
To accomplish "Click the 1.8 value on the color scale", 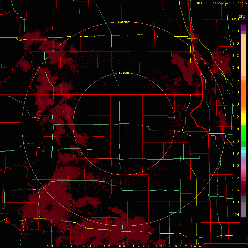I will [x=236, y=153].
